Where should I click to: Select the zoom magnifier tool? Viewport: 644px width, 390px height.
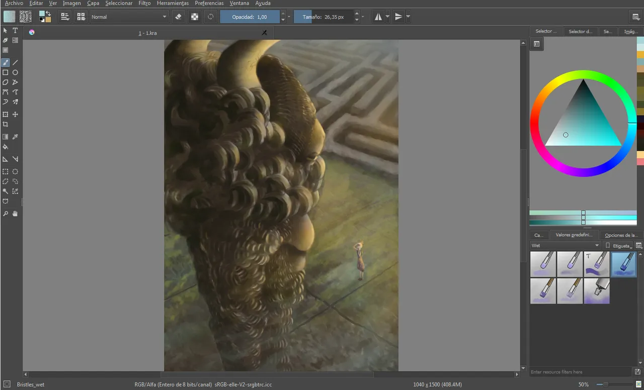tap(6, 214)
